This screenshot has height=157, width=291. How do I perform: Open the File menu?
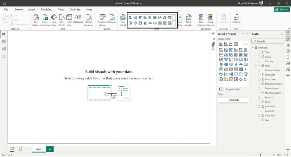coord(6,10)
